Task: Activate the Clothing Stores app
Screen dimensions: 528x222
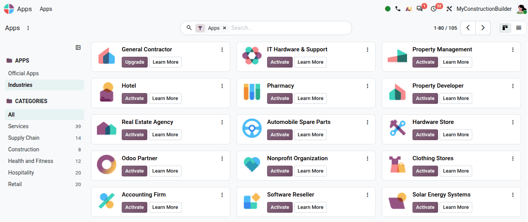Action: [425, 171]
